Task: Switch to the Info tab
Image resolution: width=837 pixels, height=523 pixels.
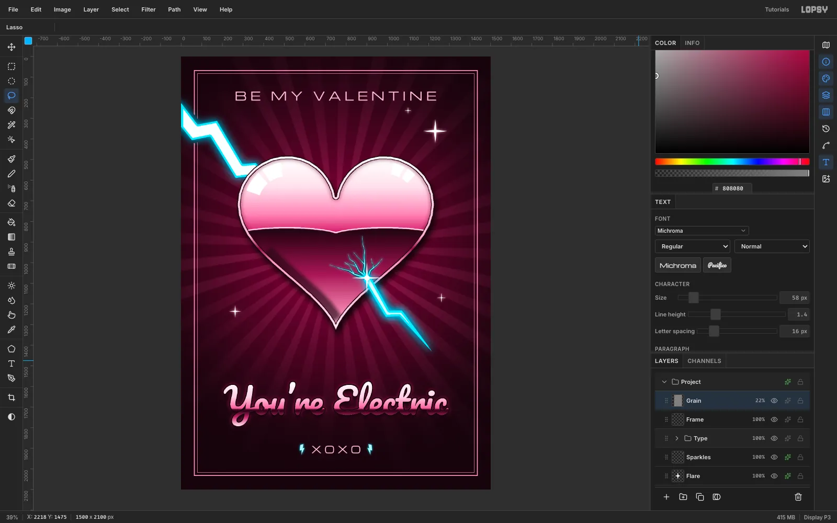Action: coord(692,43)
